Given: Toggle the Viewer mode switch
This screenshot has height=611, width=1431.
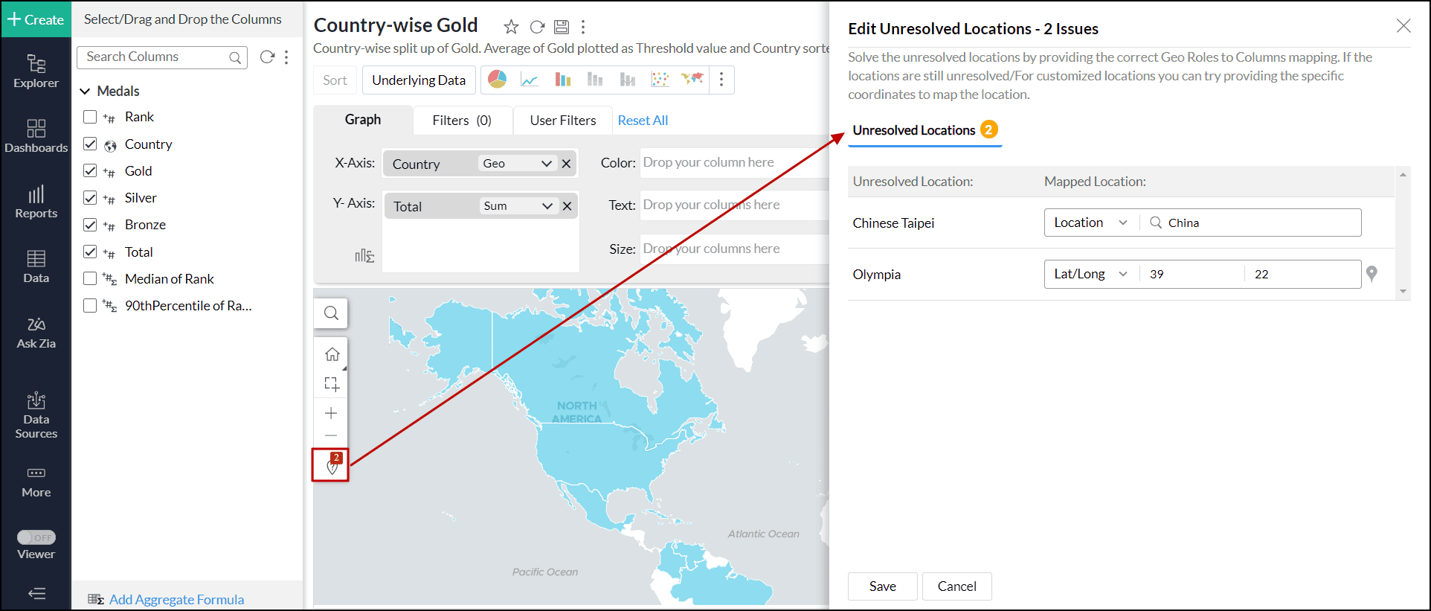Looking at the screenshot, I should click(36, 537).
